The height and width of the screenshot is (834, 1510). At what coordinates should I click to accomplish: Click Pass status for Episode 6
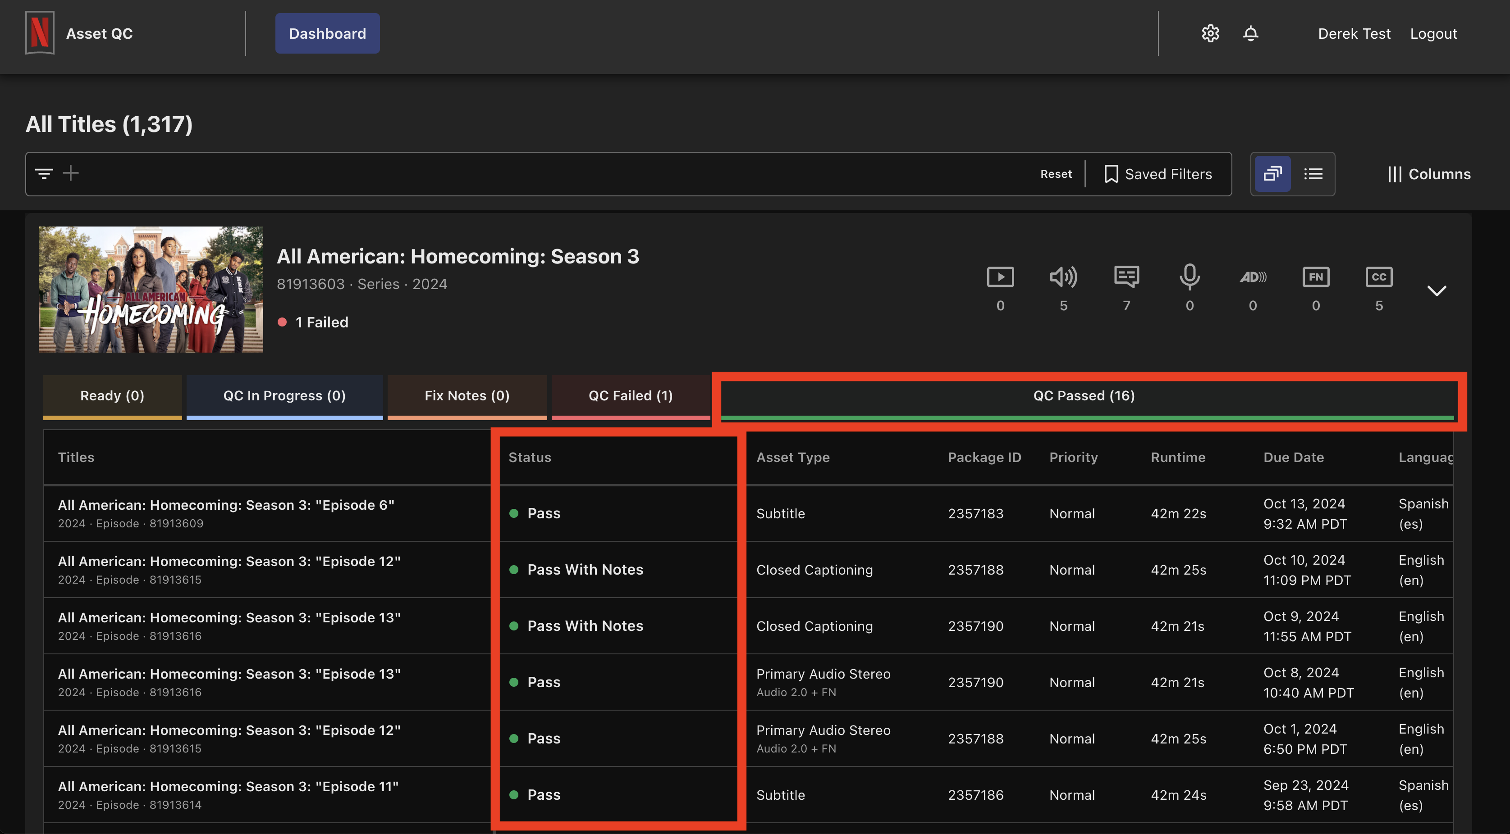point(535,513)
